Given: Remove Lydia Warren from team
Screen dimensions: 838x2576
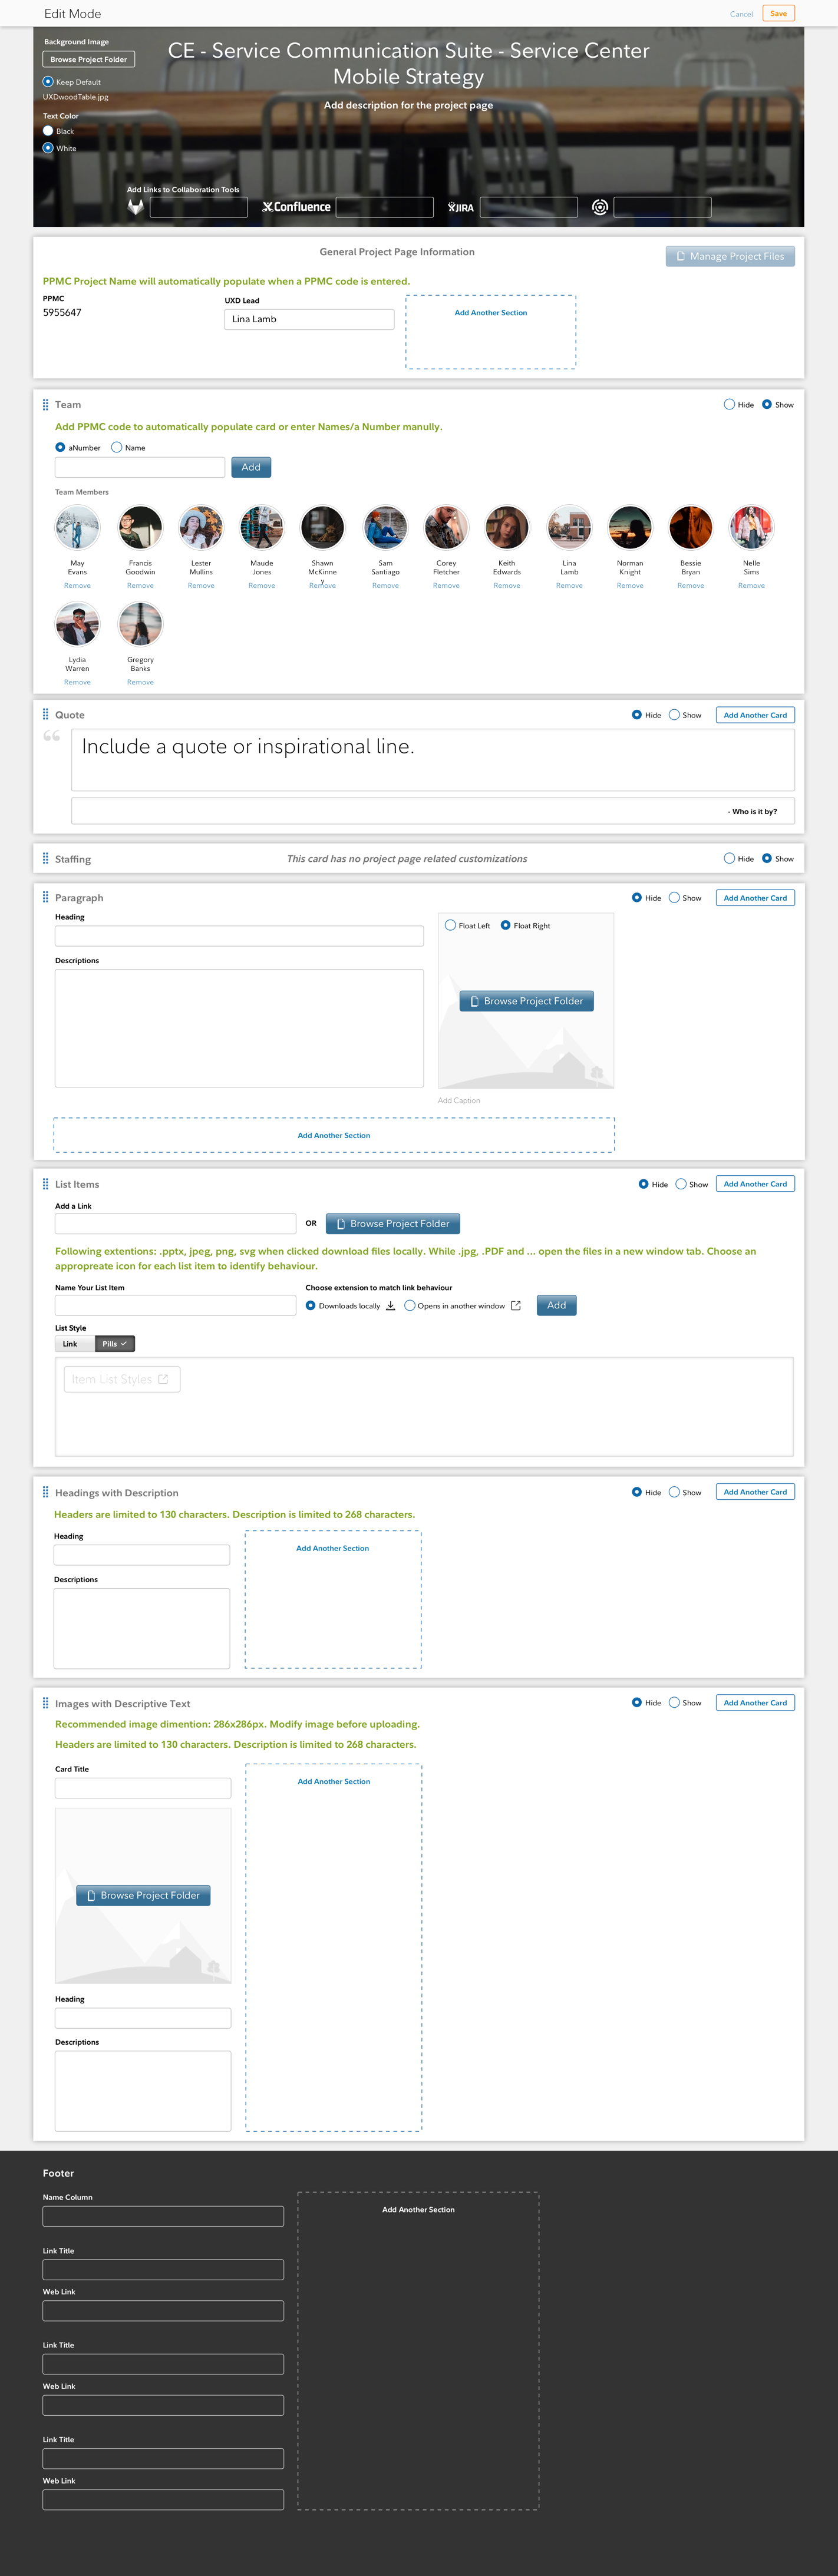Looking at the screenshot, I should [77, 682].
